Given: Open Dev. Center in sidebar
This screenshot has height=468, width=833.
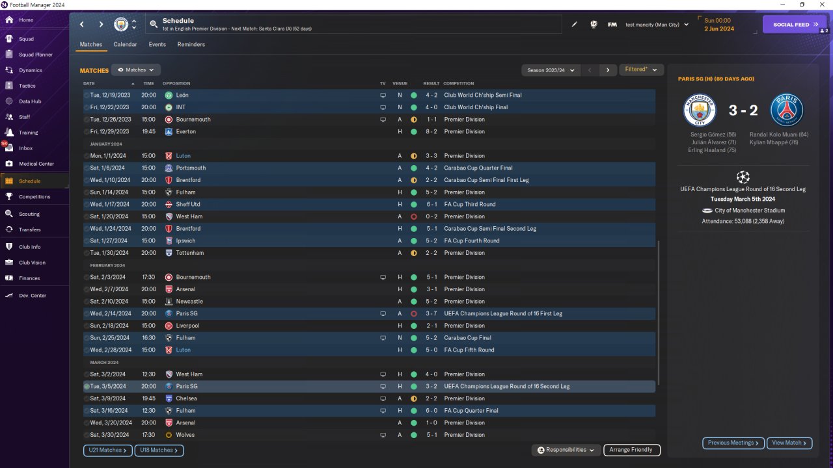Looking at the screenshot, I should click(x=33, y=296).
